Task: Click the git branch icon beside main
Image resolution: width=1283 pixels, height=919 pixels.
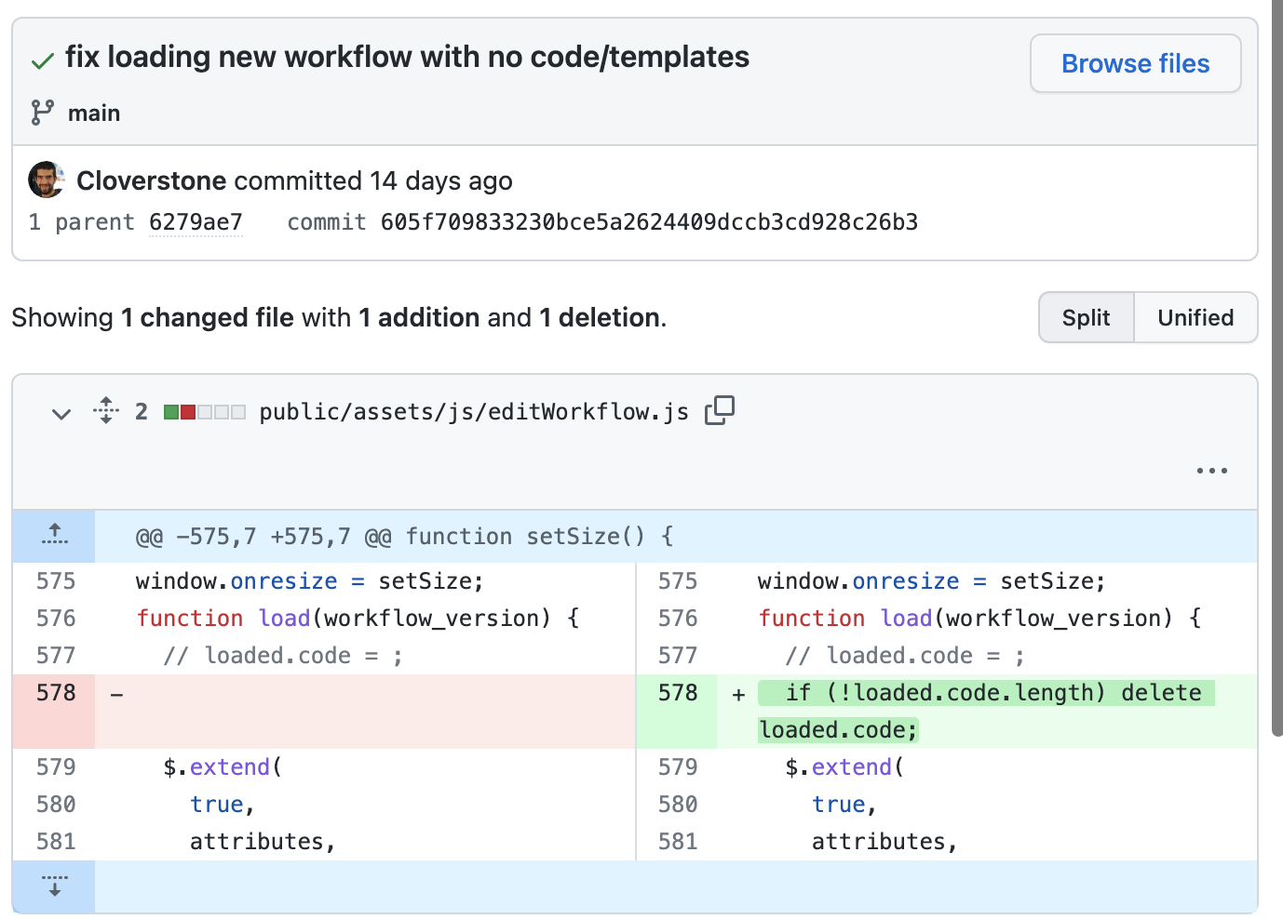Action: (x=42, y=113)
